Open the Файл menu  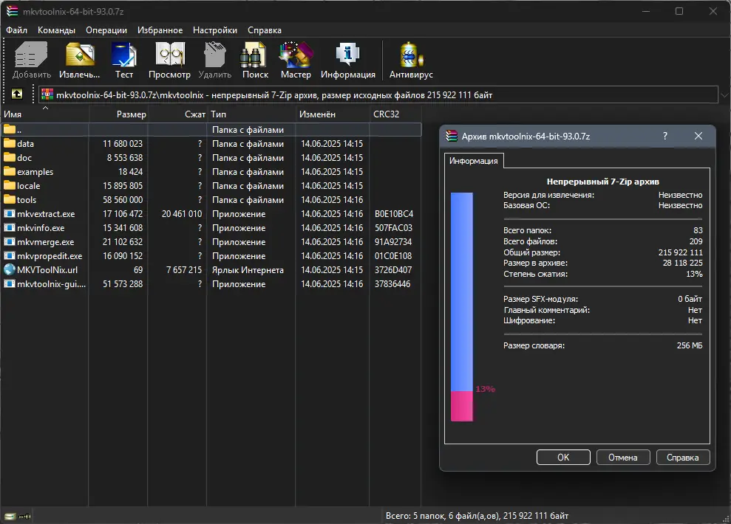[x=16, y=30]
